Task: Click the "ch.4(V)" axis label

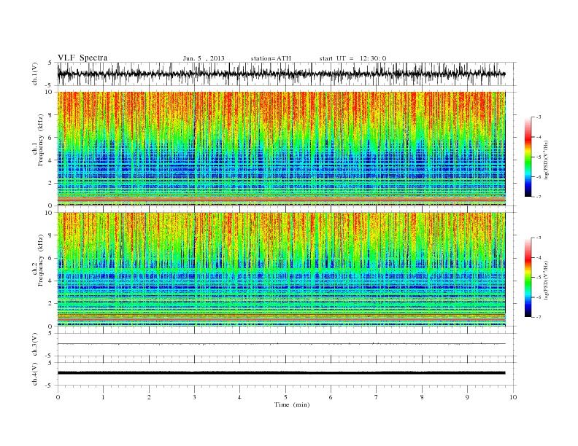Action: point(35,374)
